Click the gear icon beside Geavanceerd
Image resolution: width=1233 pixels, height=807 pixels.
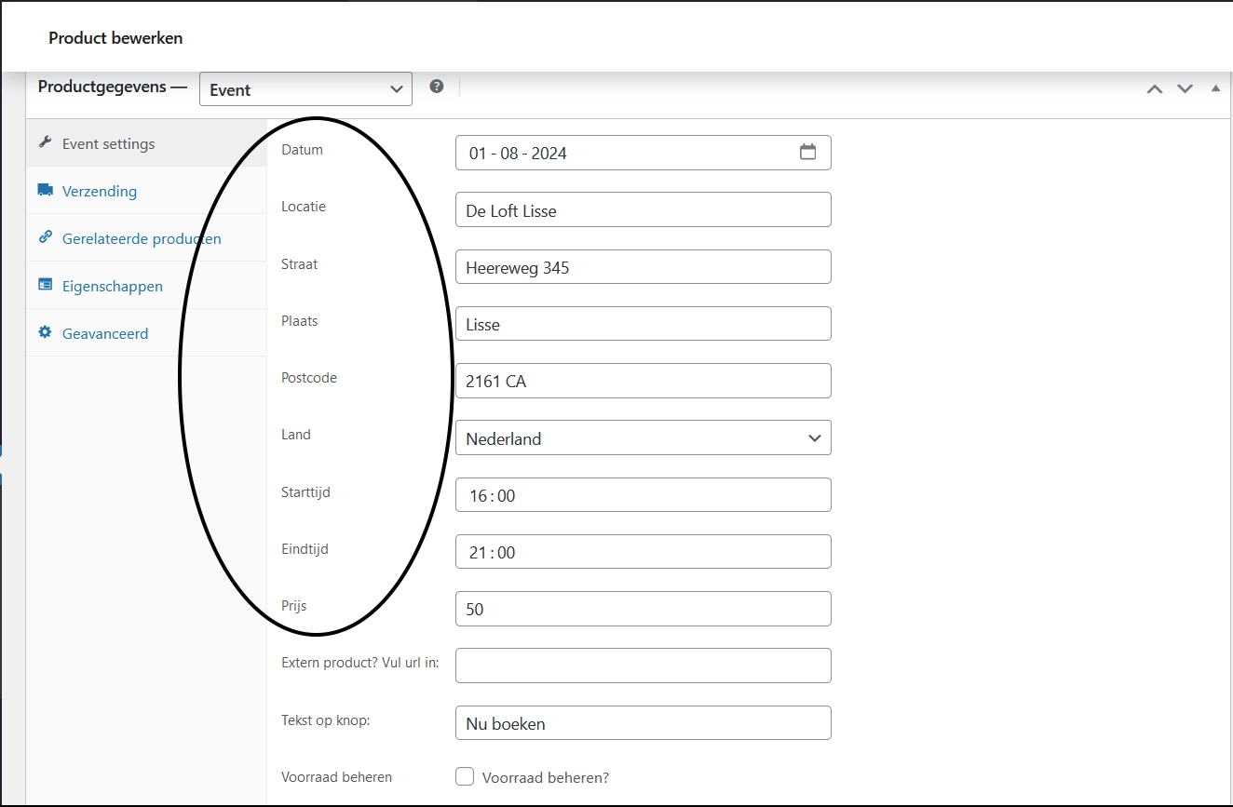pyautogui.click(x=45, y=332)
